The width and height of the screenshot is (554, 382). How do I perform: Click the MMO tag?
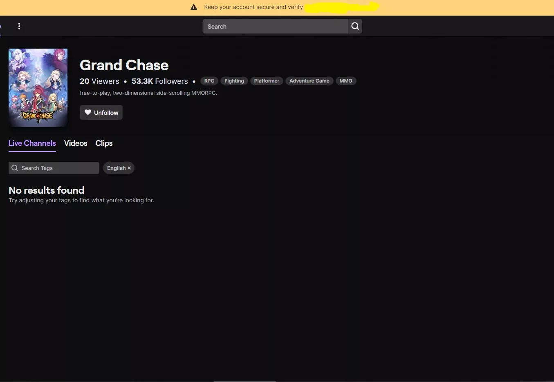pyautogui.click(x=345, y=81)
